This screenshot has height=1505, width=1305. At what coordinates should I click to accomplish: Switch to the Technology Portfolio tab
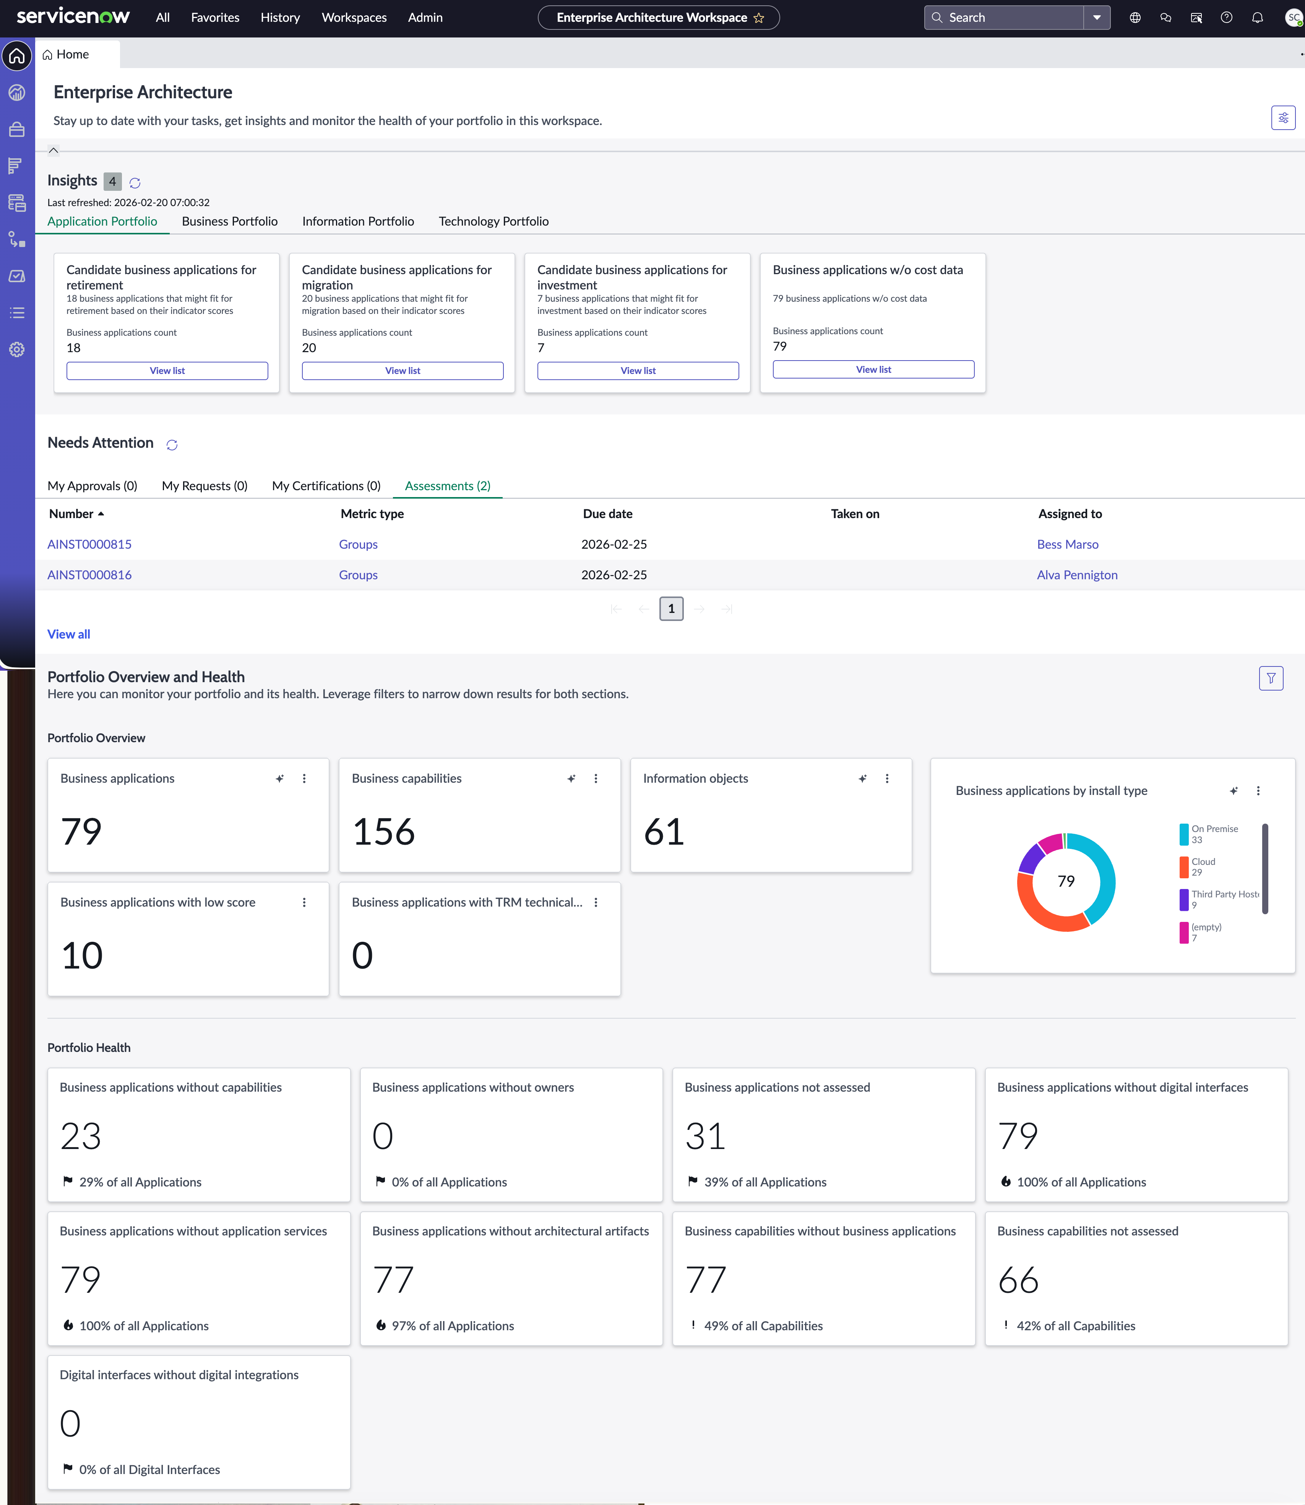tap(494, 221)
